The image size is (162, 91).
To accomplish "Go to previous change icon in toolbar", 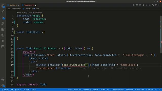I will coord(147,5).
